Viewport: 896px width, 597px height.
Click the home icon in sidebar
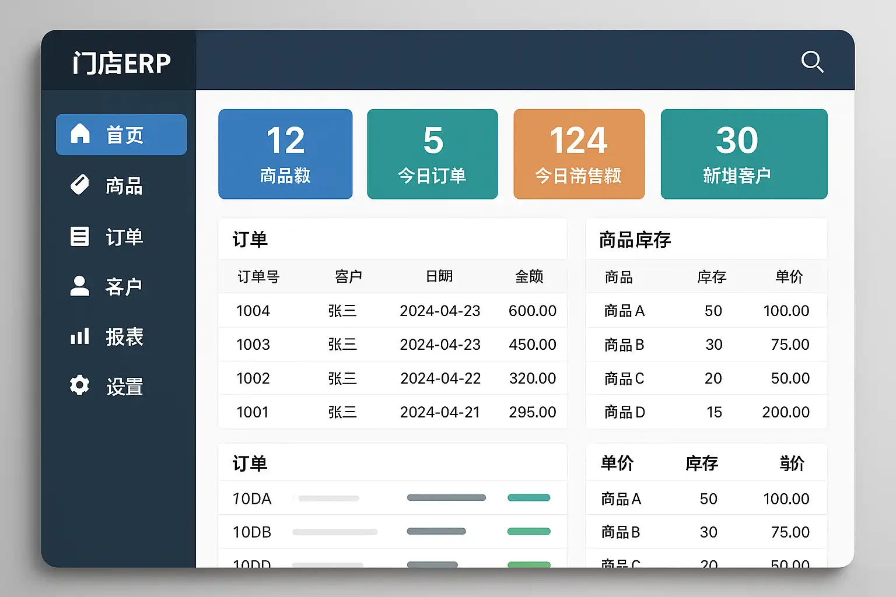(80, 134)
